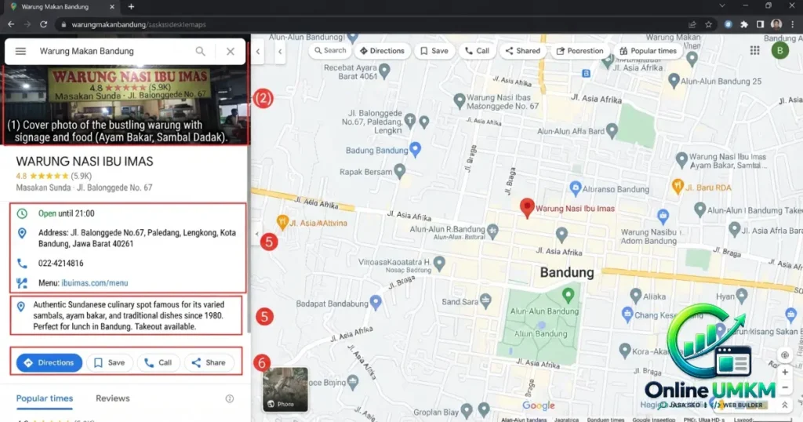Click the Aliaka map marker
Screen dimensions: 803x422
[635, 295]
